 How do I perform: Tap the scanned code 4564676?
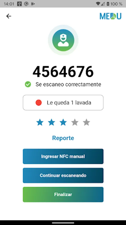pyautogui.click(x=63, y=71)
